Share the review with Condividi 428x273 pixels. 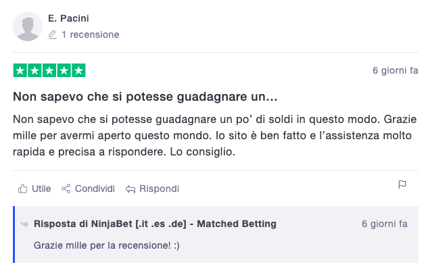click(x=88, y=189)
